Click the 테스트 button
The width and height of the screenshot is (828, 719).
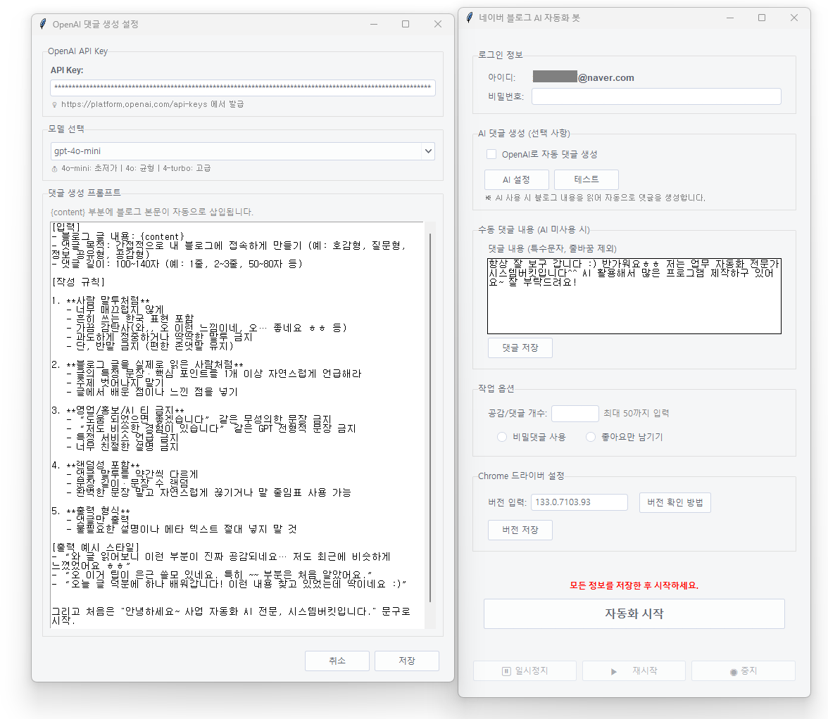[586, 180]
